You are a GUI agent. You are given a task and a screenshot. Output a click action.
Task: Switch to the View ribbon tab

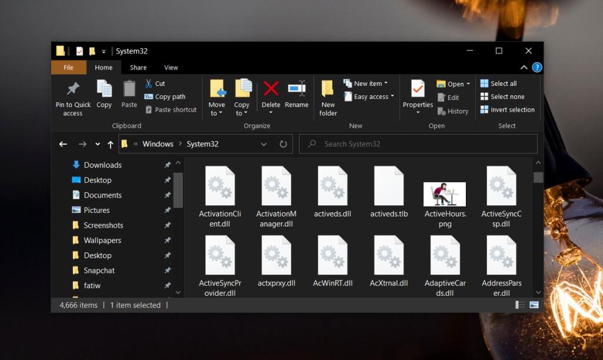pos(171,67)
